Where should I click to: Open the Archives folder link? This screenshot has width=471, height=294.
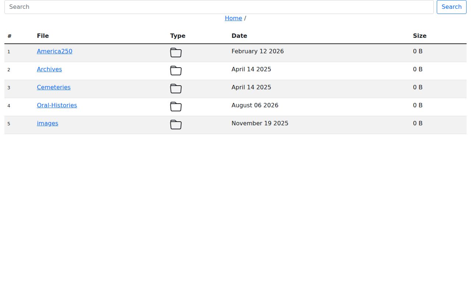49,69
